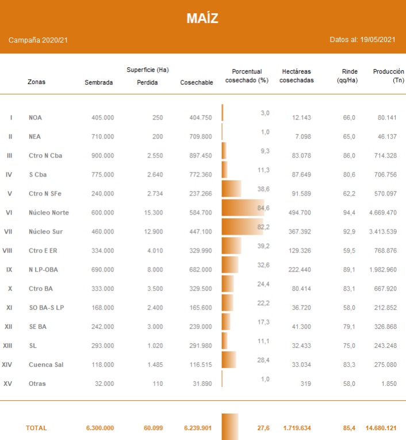Select NOA sown area value 405.000
406x440 pixels.
(x=102, y=118)
